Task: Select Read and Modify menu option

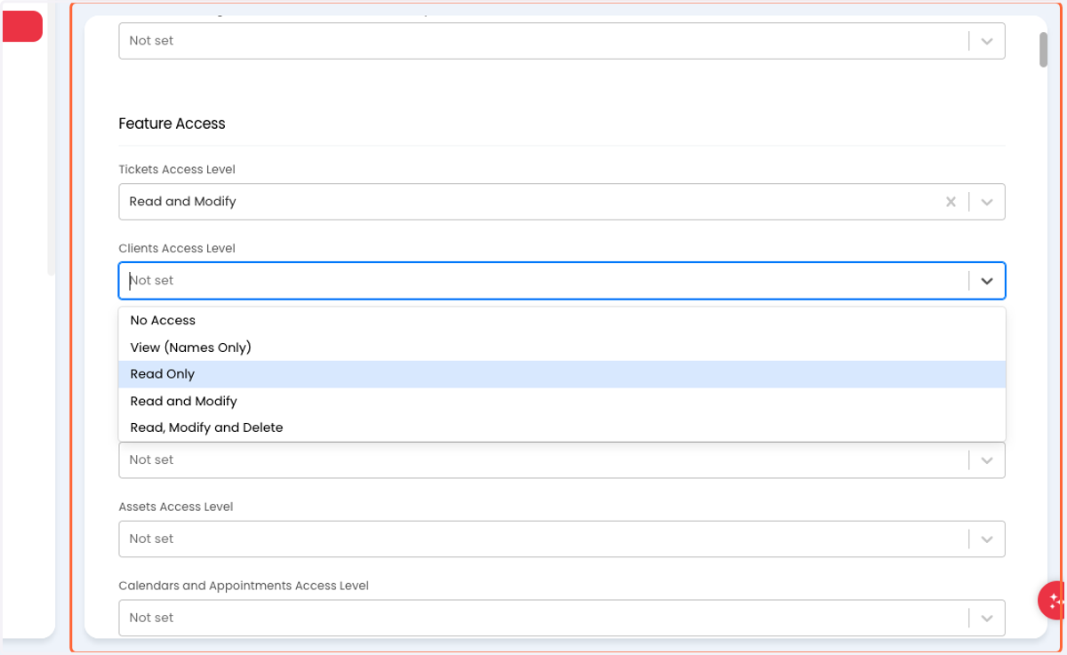Action: [562, 401]
